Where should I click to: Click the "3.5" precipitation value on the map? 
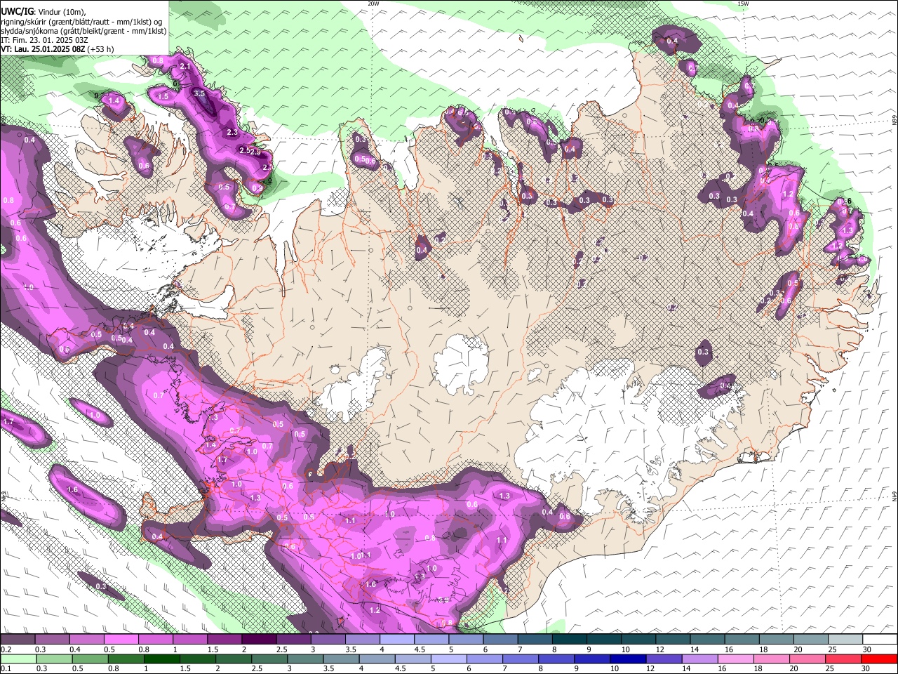point(199,93)
